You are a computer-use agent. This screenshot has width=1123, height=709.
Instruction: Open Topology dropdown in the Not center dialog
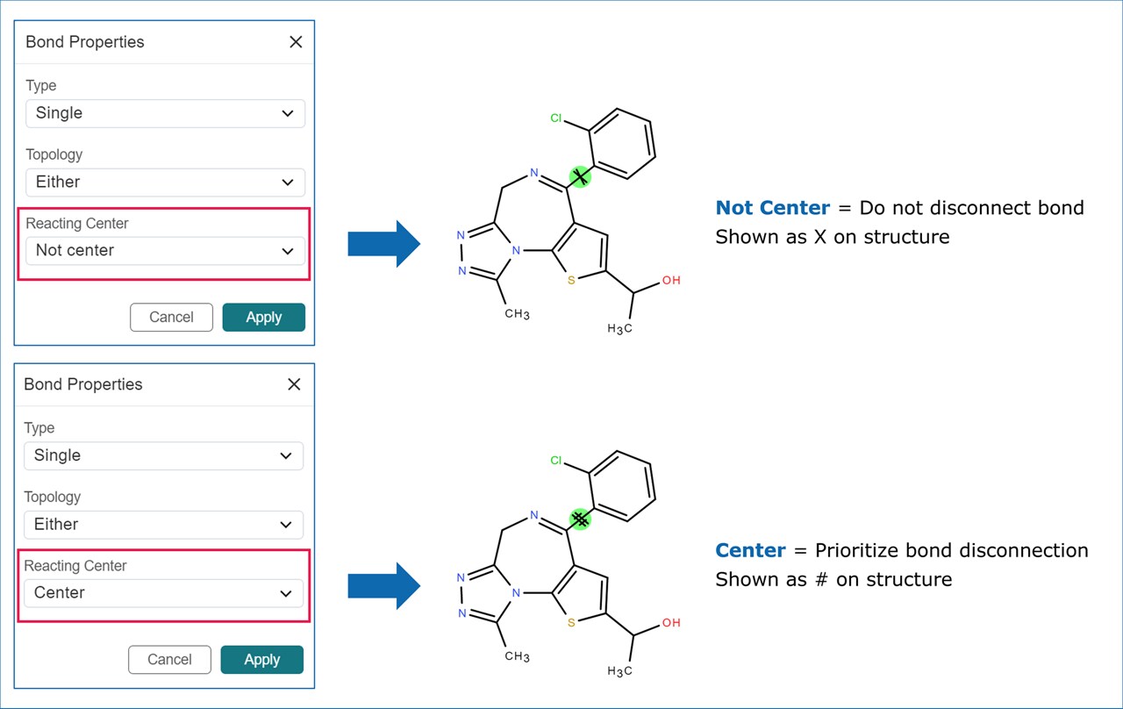(165, 183)
